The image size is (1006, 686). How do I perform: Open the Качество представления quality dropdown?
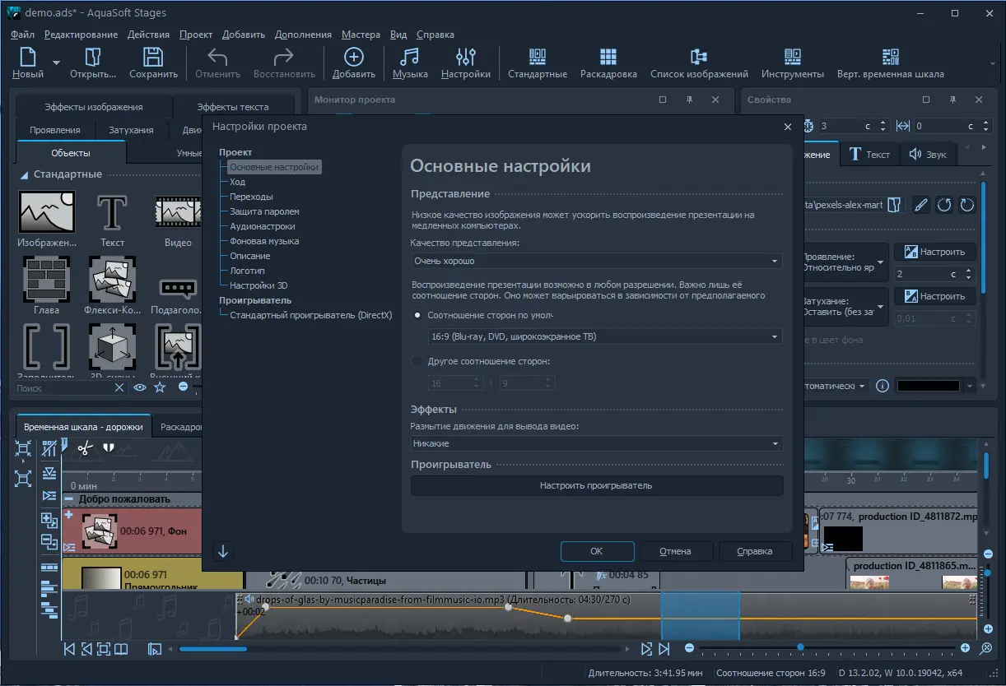point(596,261)
